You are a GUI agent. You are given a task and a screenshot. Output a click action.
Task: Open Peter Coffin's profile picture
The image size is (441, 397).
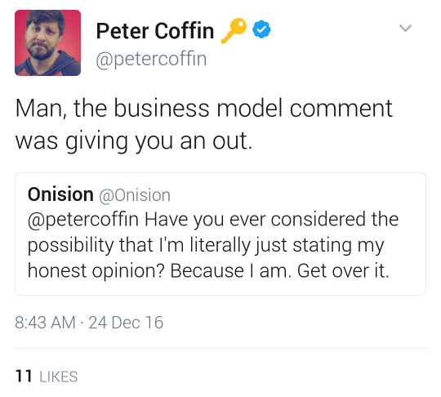coord(48,42)
